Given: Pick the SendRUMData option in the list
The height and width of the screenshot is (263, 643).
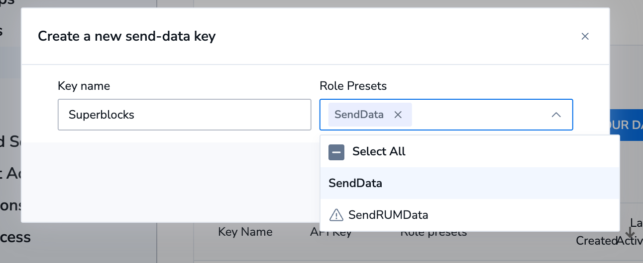Looking at the screenshot, I should (x=388, y=215).
